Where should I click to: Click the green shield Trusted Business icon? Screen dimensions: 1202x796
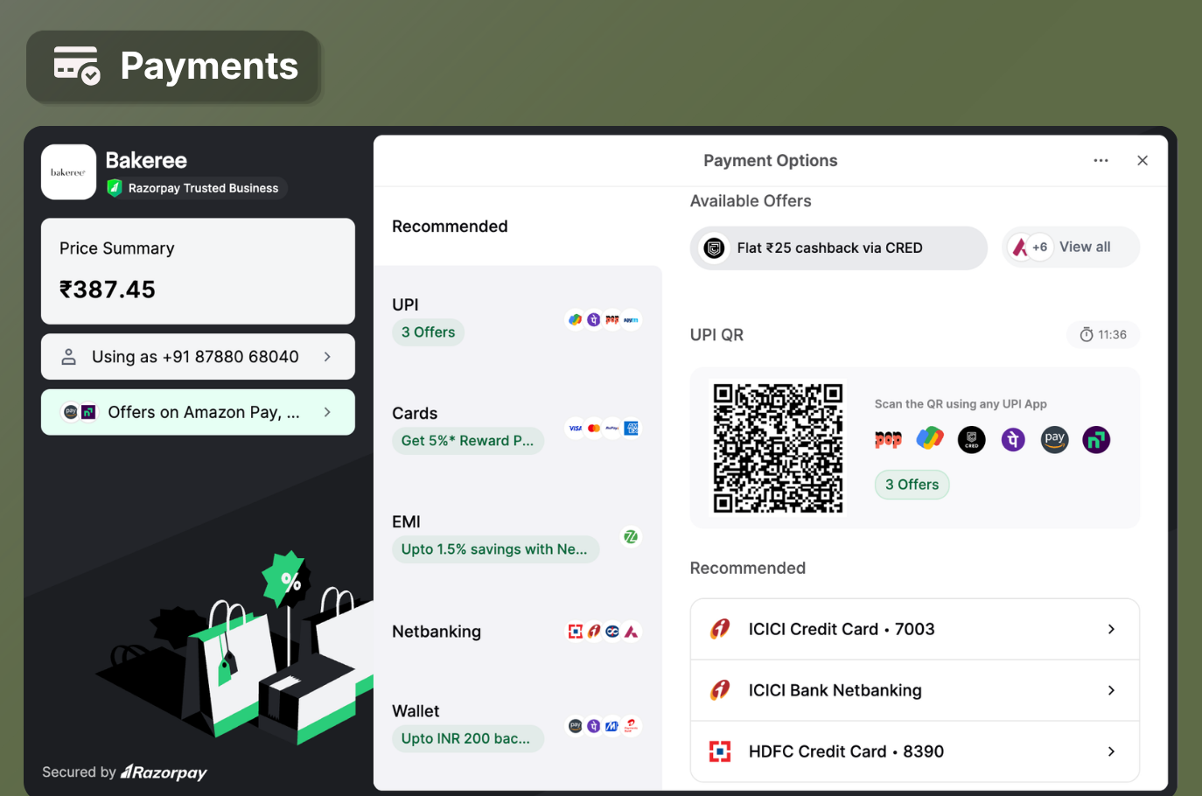click(114, 188)
